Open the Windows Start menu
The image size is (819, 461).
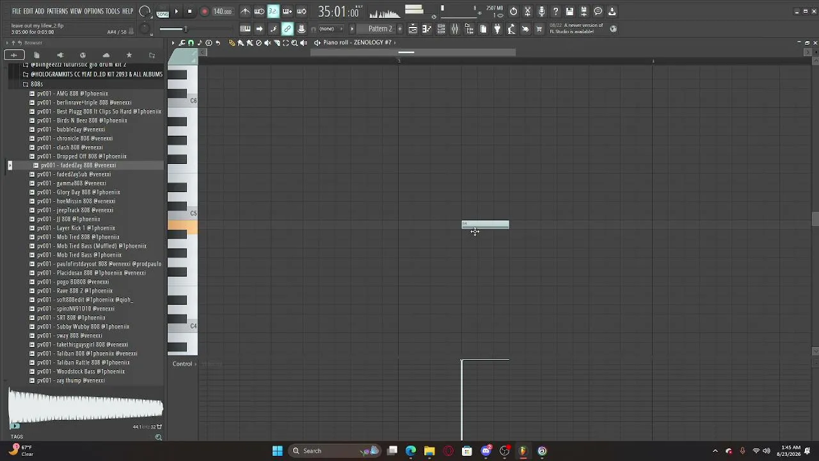pos(277,451)
